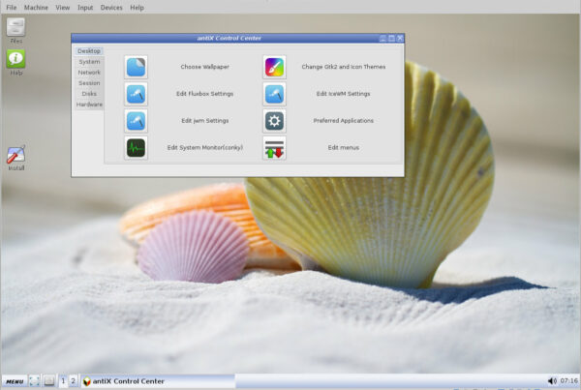581x390 pixels.
Task: Click the Edit menus icon
Action: [274, 148]
